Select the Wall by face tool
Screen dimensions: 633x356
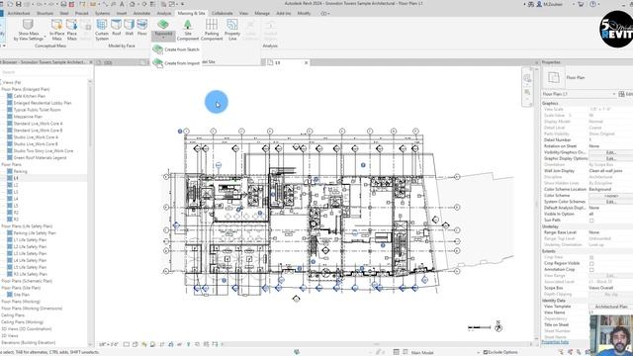(130, 28)
